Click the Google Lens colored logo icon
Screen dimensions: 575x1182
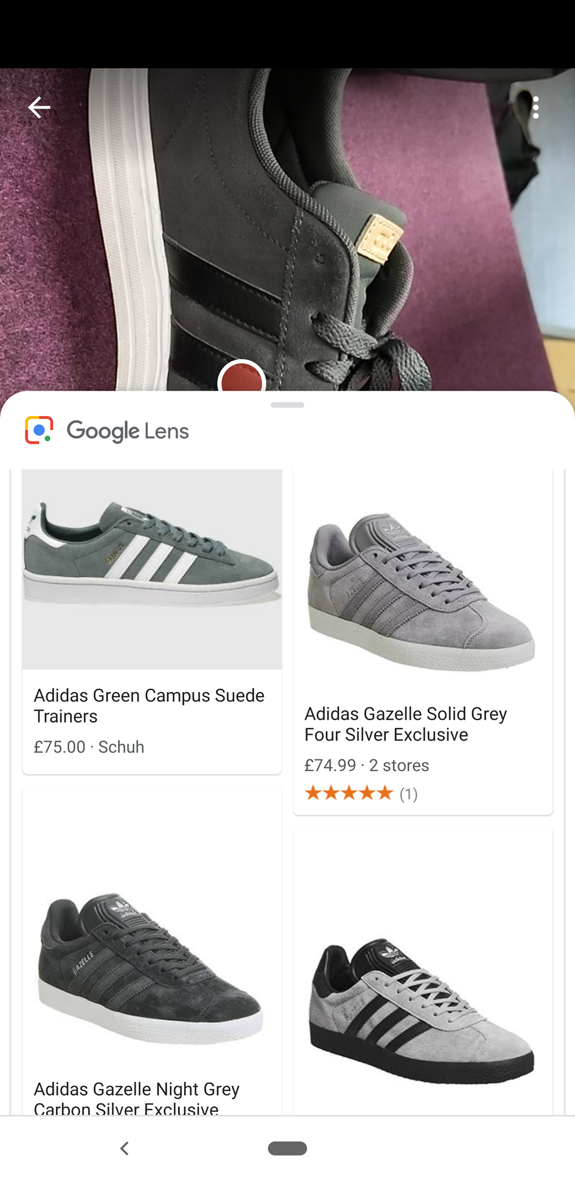coord(39,430)
